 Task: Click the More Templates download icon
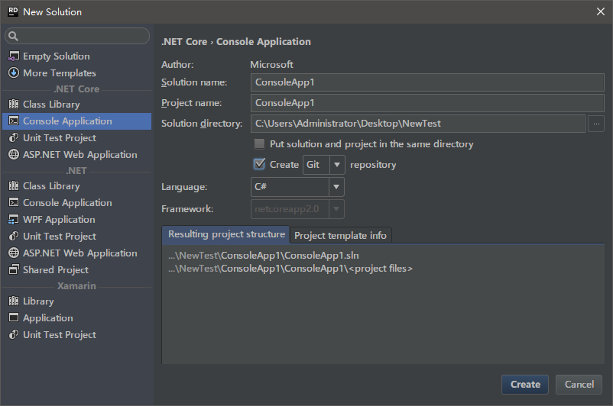tap(13, 73)
